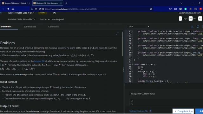Viewport: 203px width, 114px height.
Task: Click the red extension icon in the toolbar
Action: [x=201, y=9]
